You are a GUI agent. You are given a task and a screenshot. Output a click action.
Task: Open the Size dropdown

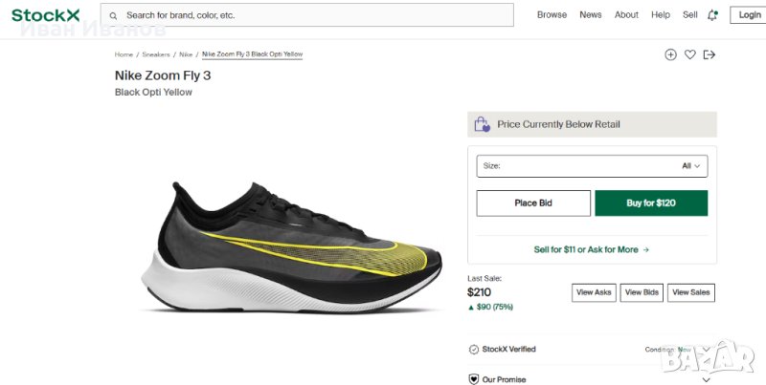point(592,165)
